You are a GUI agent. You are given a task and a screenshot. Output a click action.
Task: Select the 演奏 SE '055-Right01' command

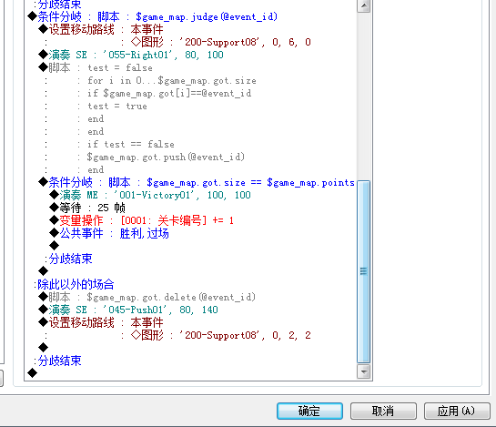(x=131, y=55)
